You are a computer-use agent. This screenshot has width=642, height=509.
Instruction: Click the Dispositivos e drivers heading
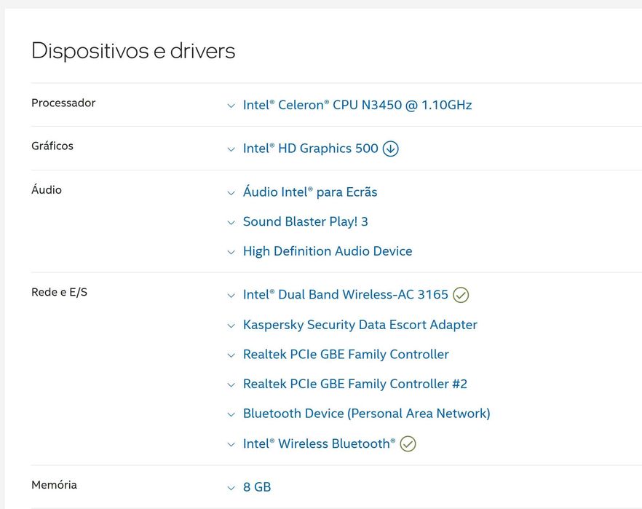pyautogui.click(x=133, y=51)
